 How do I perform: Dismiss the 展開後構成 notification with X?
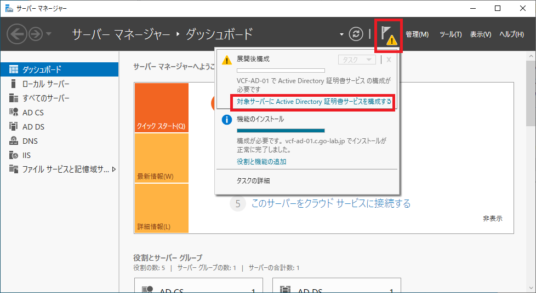click(x=389, y=60)
